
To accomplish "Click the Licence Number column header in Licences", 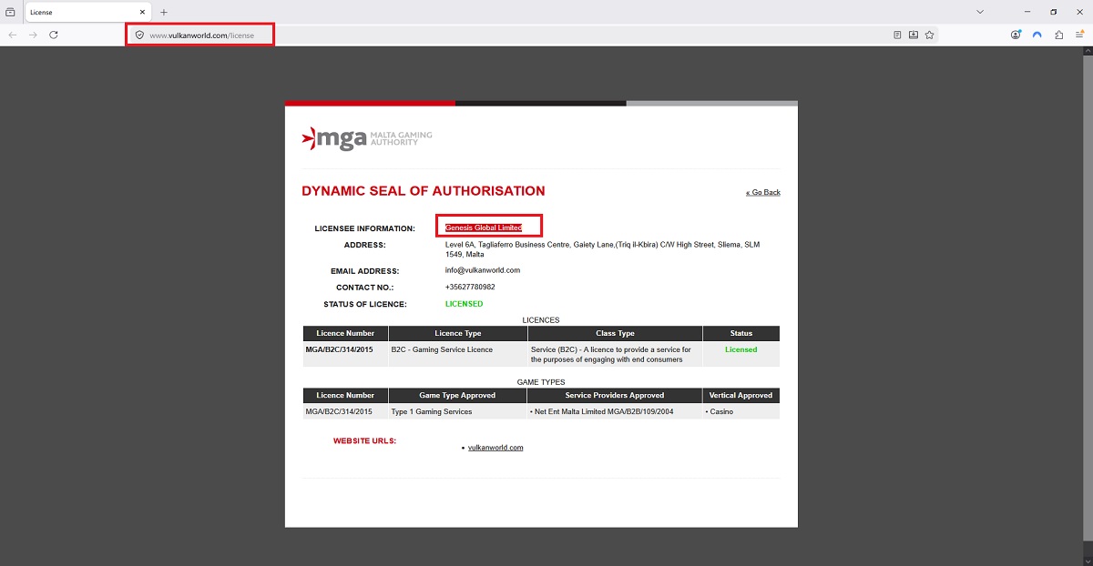I will pos(345,333).
